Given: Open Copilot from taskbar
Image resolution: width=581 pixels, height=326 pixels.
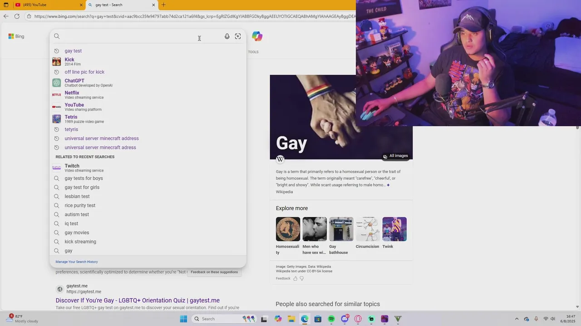Looking at the screenshot, I should (x=278, y=319).
